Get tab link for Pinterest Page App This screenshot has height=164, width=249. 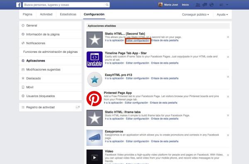pyautogui.click(x=164, y=102)
